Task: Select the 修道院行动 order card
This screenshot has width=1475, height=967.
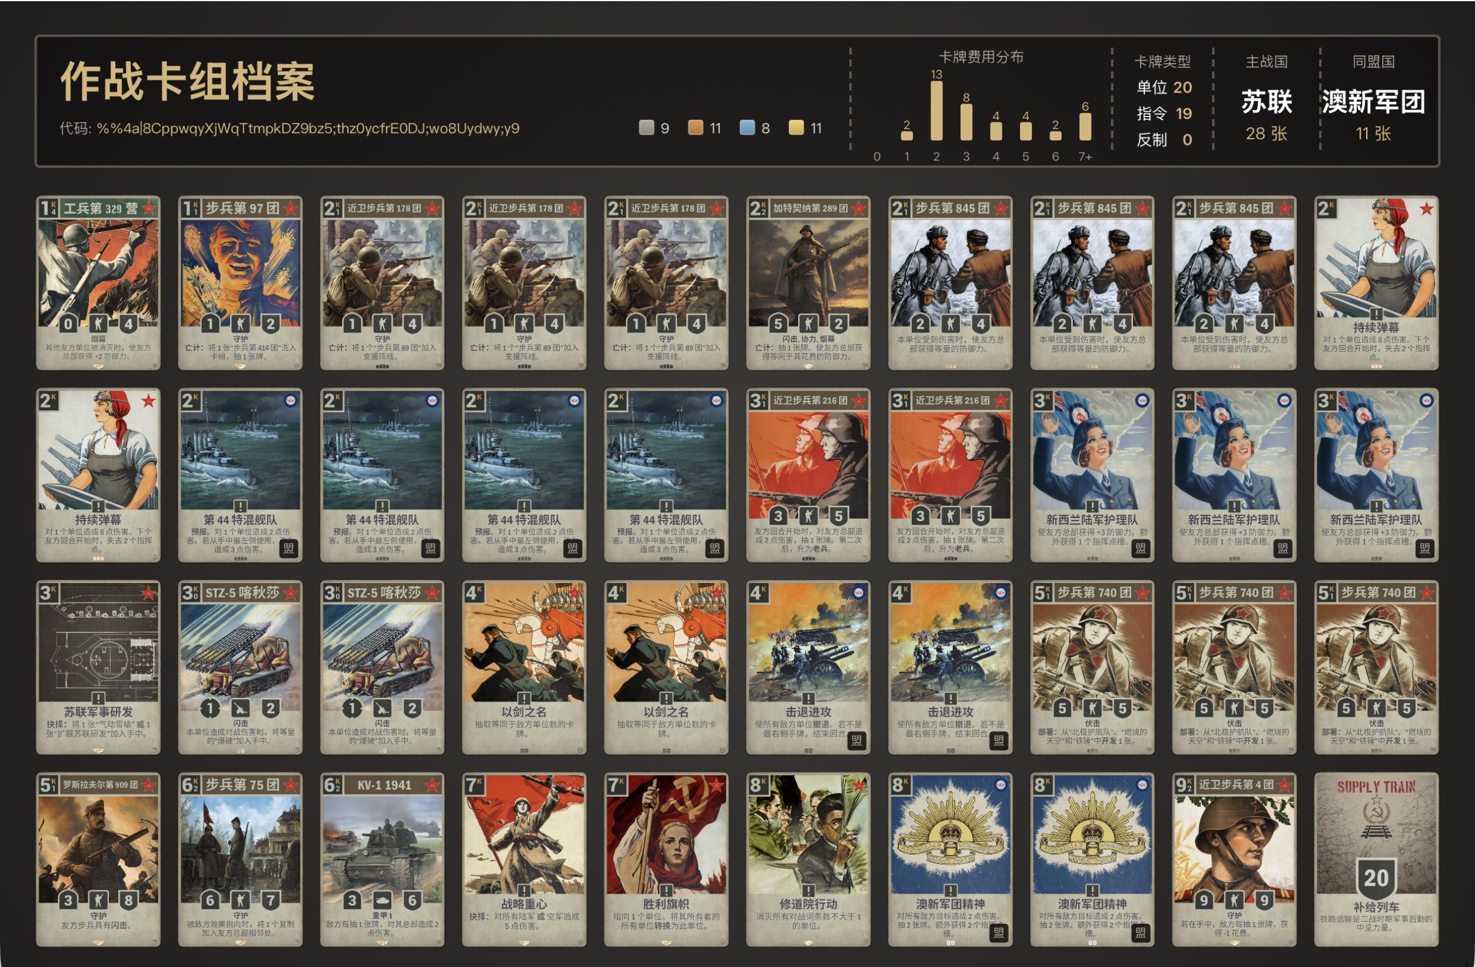Action: (x=808, y=860)
